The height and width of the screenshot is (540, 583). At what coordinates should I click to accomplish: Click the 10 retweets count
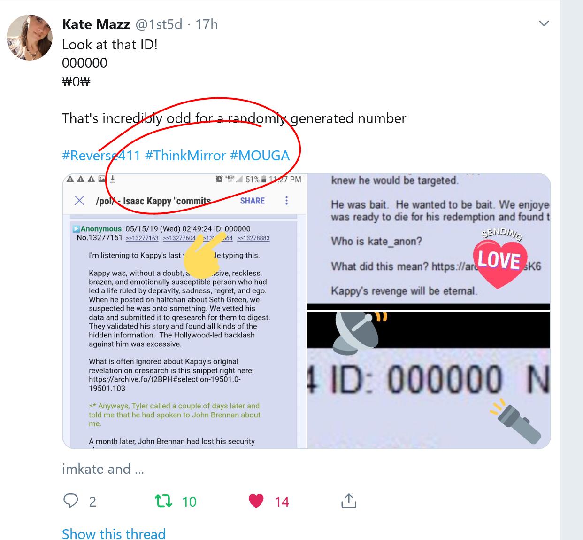(x=189, y=502)
